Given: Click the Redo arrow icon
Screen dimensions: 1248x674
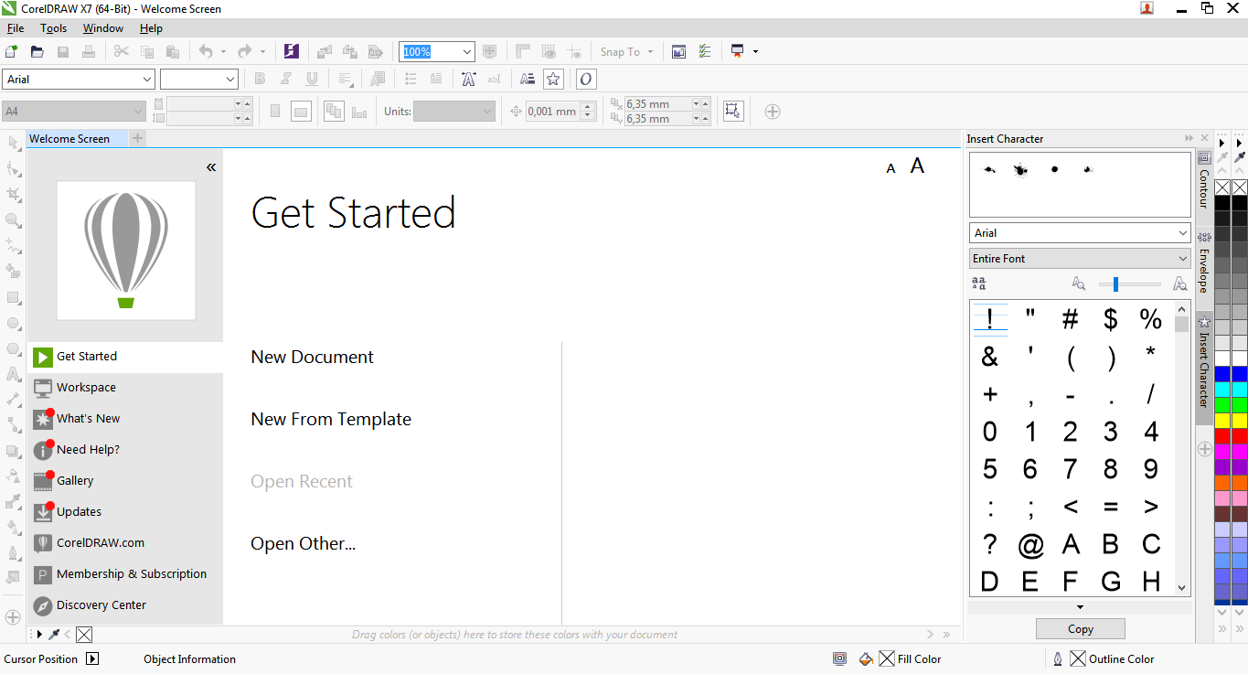Looking at the screenshot, I should click(x=244, y=51).
